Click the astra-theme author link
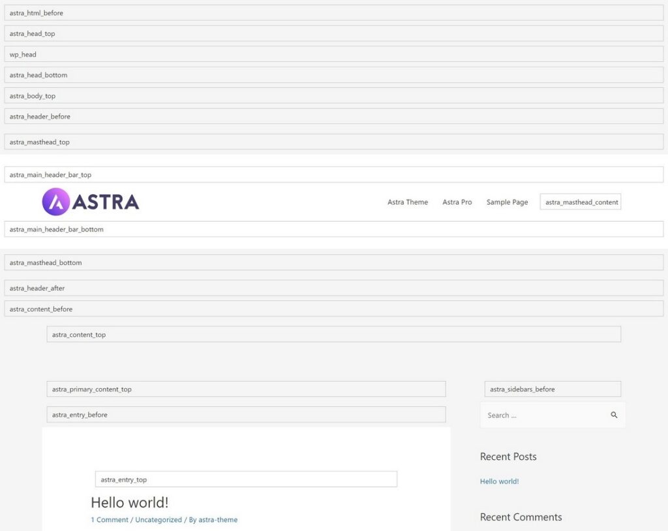Screen dimensions: 668x531 [x=217, y=519]
